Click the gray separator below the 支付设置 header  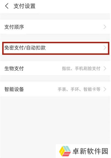click(x=56, y=16)
